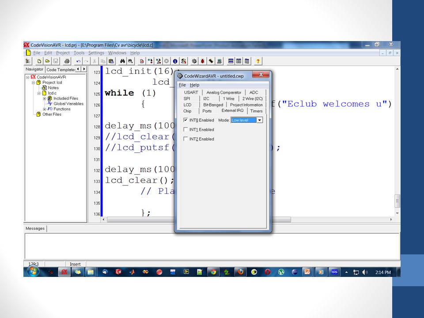This screenshot has height=318, width=424.
Task: Switch to the USART tab
Action: point(191,92)
